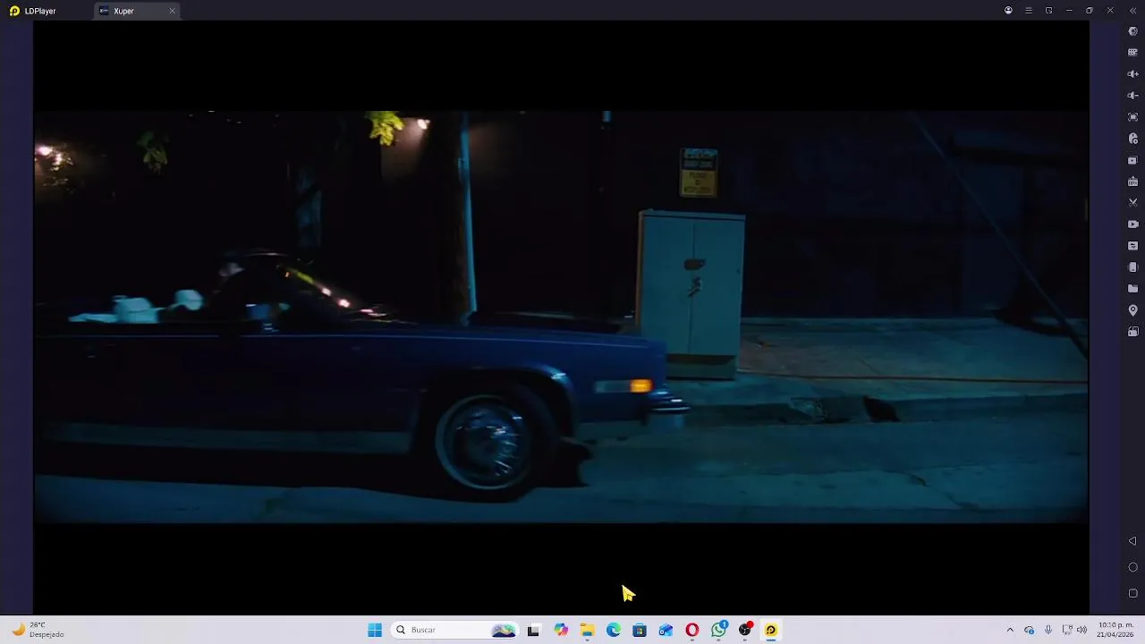This screenshot has width=1145, height=644.
Task: Open Task View on the taskbar
Action: (534, 630)
